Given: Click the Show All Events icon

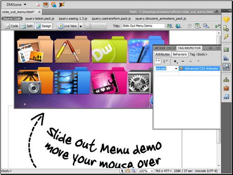Looking at the screenshot, I should pos(165,61).
